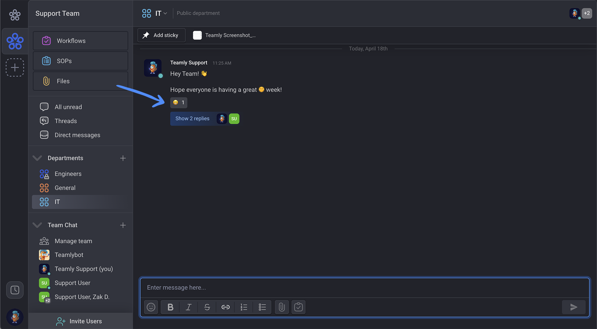597x329 pixels.
Task: Open the Engineers department
Action: click(81, 174)
